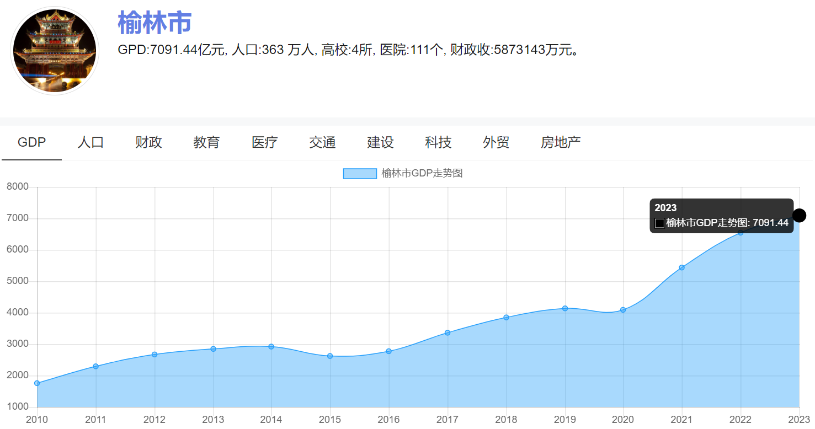View the 医疗 tab
This screenshot has height=429, width=815.
point(264,142)
